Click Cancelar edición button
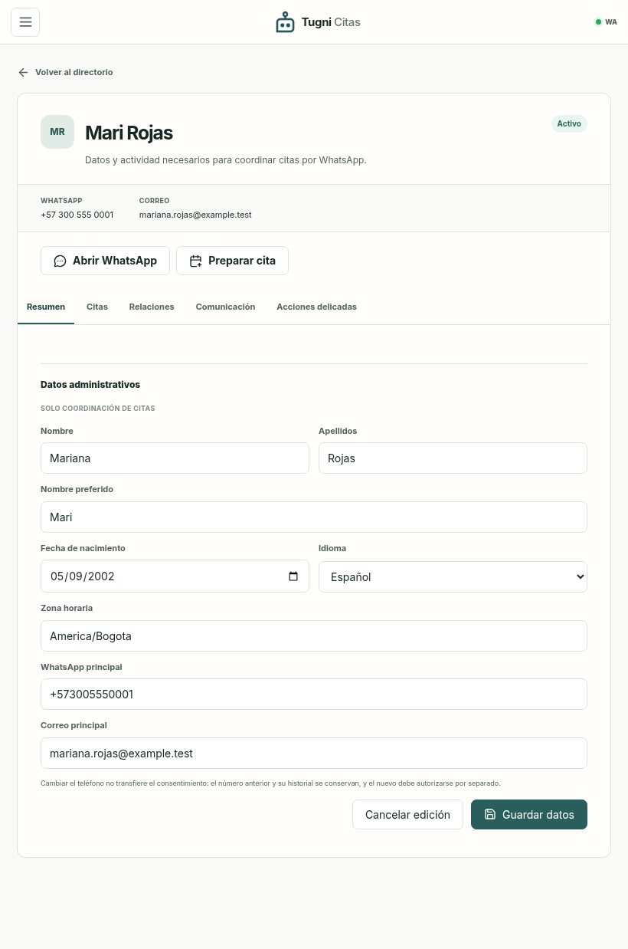 coord(407,814)
